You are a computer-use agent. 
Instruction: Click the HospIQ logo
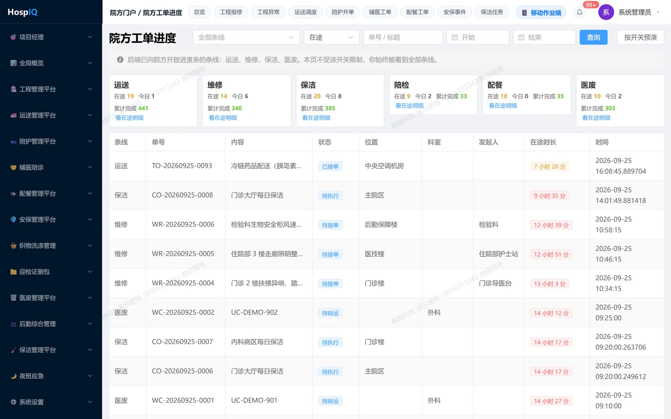click(23, 12)
